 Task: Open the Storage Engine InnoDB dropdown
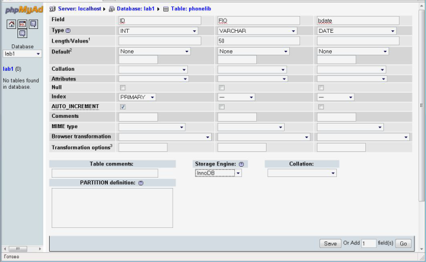click(218, 173)
